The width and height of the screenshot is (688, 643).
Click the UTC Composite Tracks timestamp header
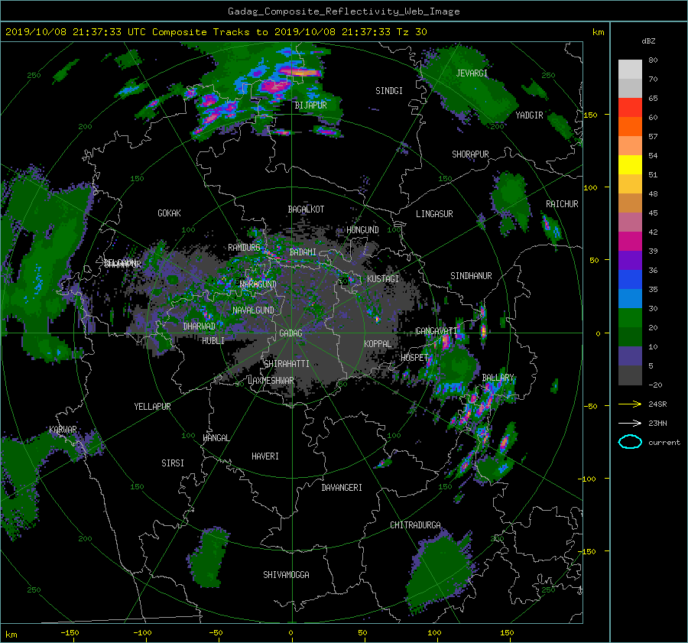[216, 32]
